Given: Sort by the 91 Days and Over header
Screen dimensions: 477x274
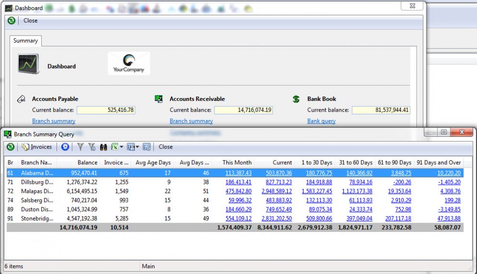Looking at the screenshot, I should pos(438,163).
